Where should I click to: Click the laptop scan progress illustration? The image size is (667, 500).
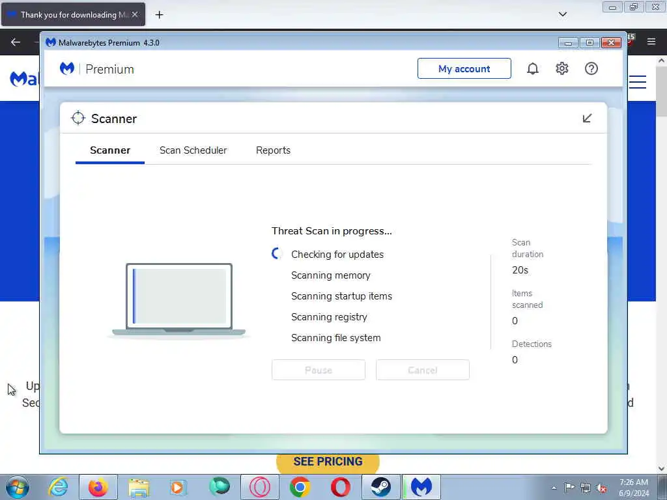[178, 300]
